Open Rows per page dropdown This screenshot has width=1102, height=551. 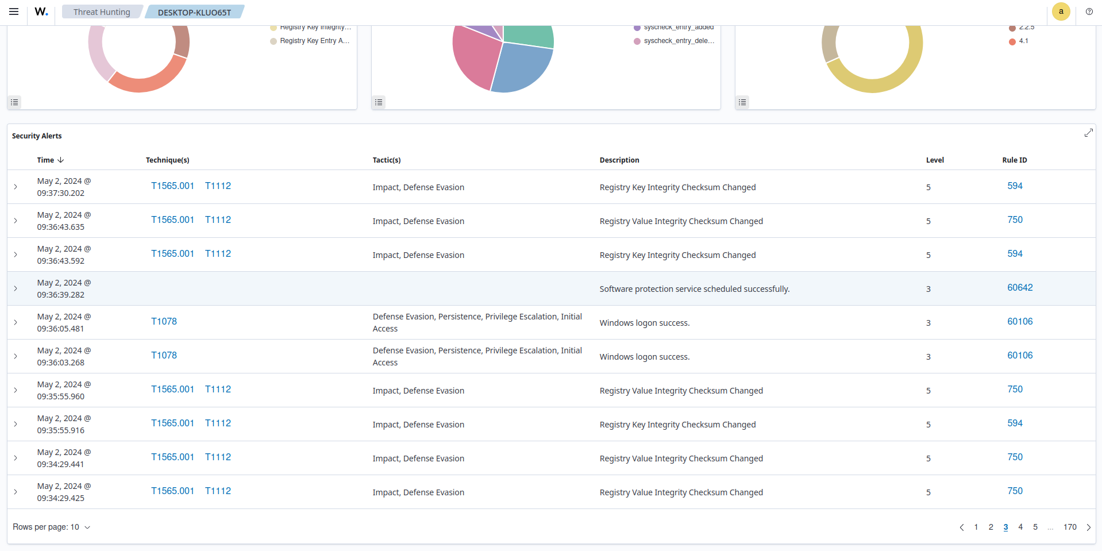pyautogui.click(x=52, y=527)
